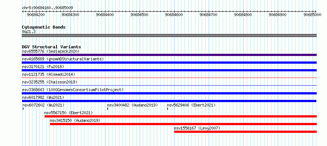The image size is (327, 146).
Task: Click the small blue nsv6072602 marker
Action: click(23, 109)
